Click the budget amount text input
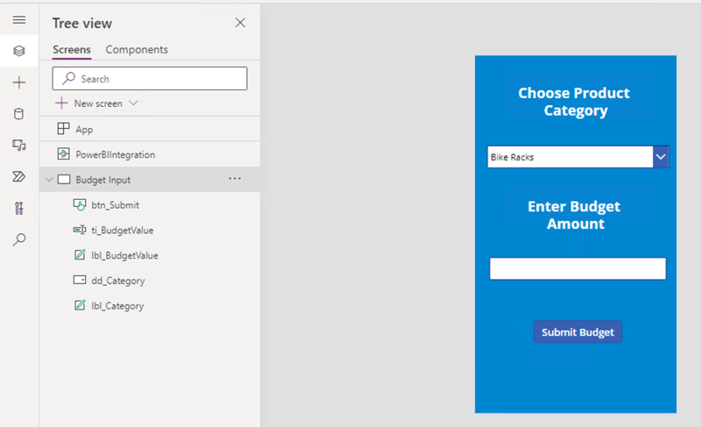The width and height of the screenshot is (701, 427). (577, 268)
